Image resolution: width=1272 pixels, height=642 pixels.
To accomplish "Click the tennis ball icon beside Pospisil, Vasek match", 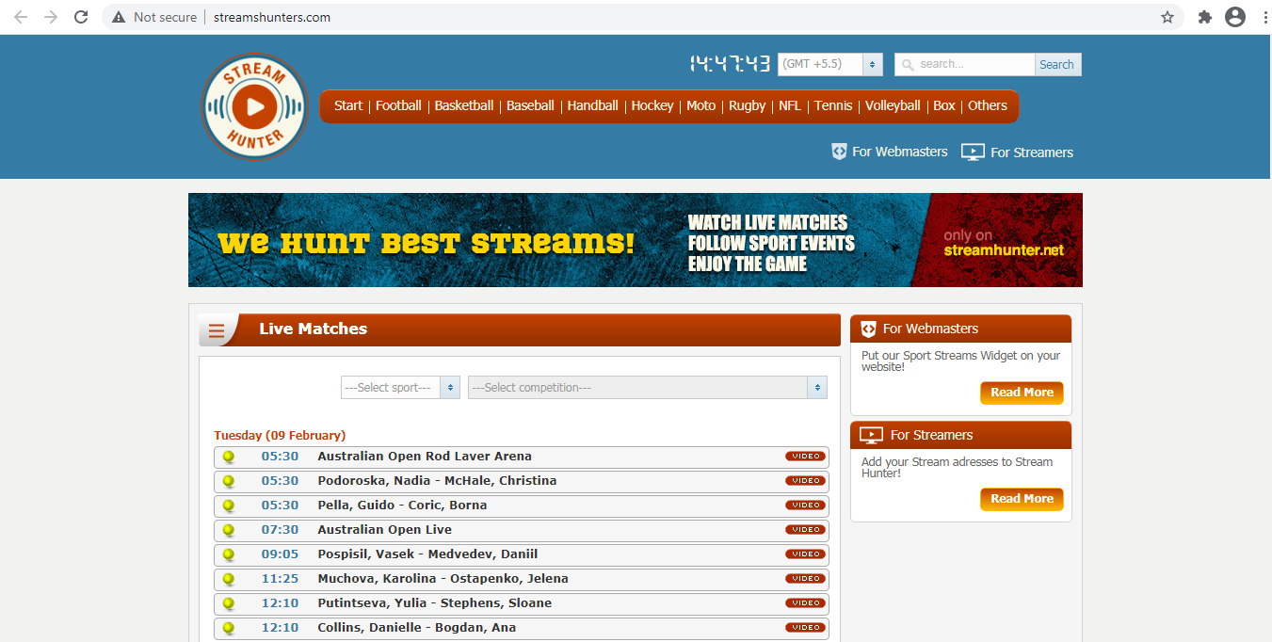I will (x=228, y=555).
